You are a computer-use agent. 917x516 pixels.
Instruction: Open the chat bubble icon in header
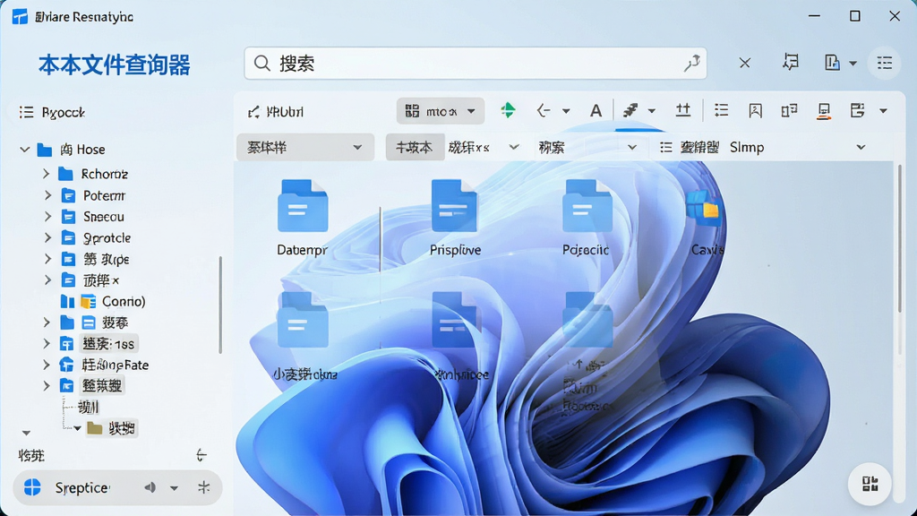[x=790, y=62]
